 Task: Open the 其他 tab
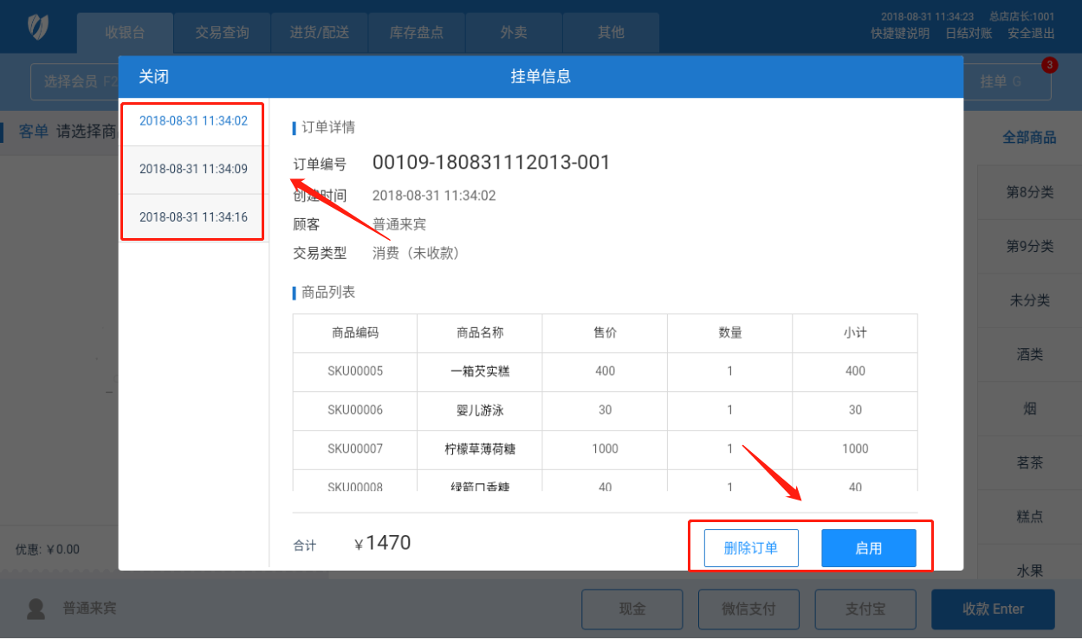(611, 33)
